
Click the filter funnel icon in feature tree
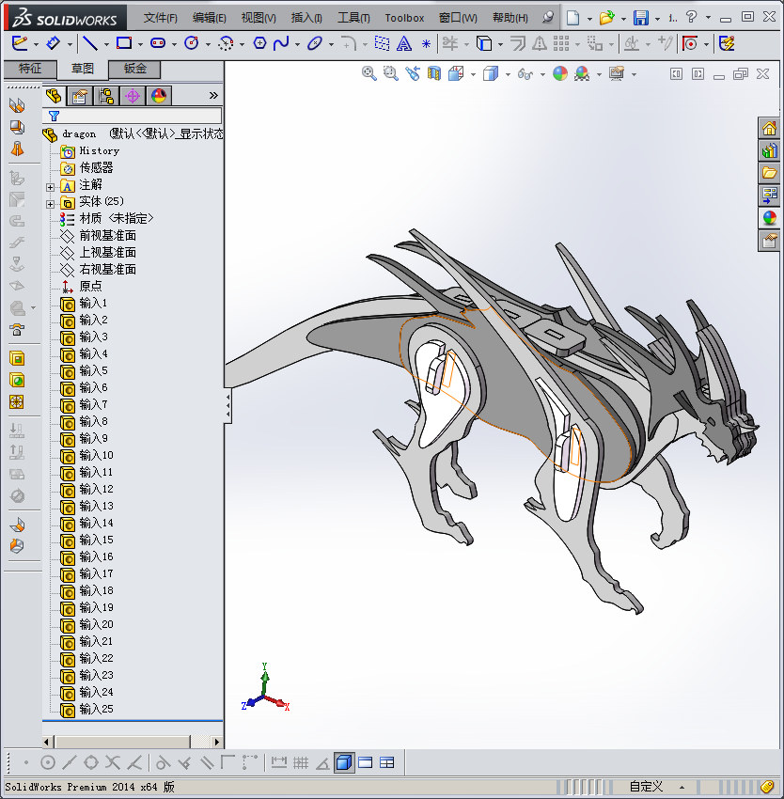(54, 117)
